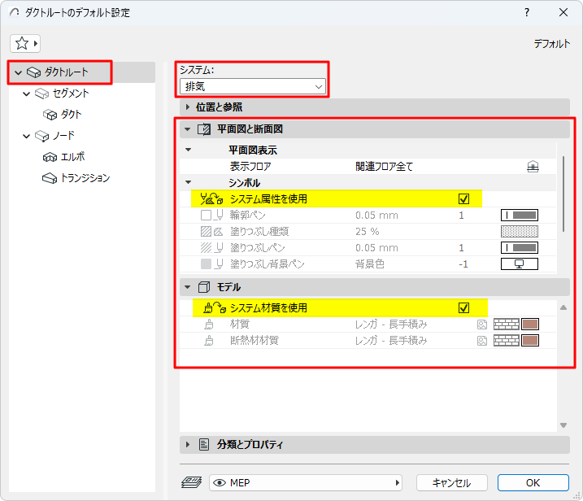
Task: Click the 背景色 value
Action: (370, 264)
